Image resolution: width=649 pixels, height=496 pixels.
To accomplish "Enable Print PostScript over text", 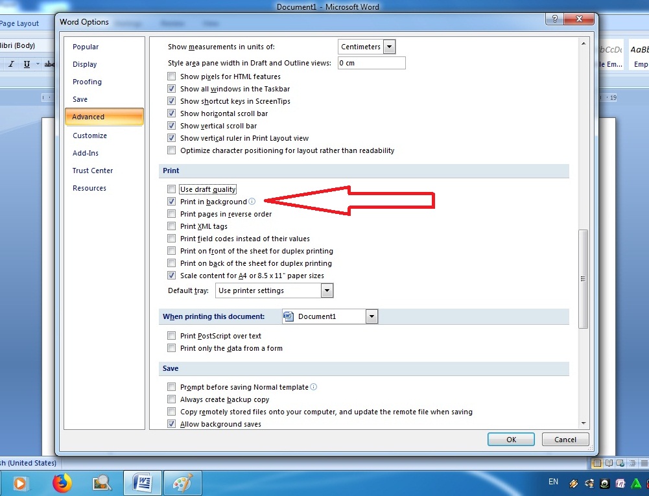I will [x=171, y=335].
